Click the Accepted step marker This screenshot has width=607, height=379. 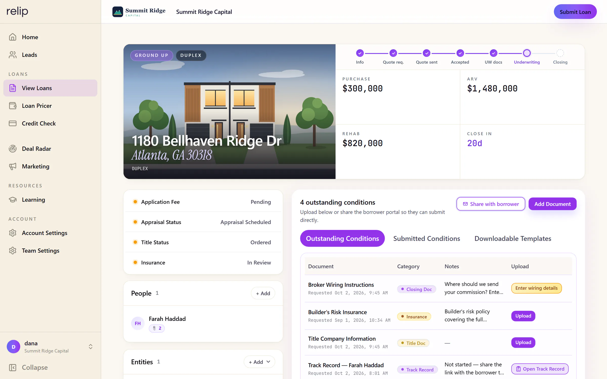[x=460, y=53]
